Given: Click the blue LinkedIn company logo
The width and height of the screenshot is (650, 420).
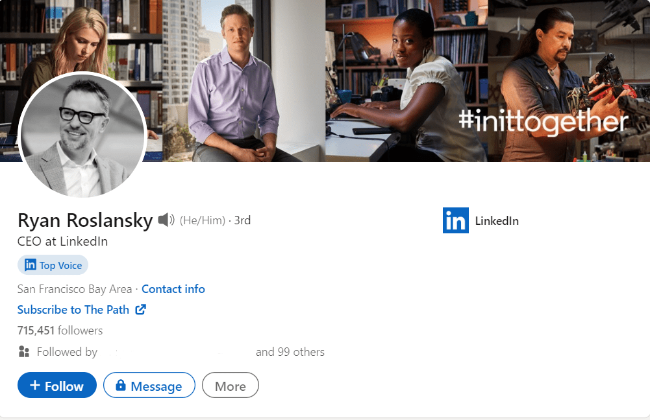Looking at the screenshot, I should point(455,220).
